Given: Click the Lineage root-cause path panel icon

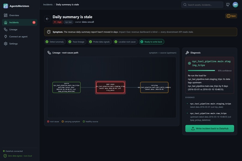Looking at the screenshot, I should tap(49, 53).
